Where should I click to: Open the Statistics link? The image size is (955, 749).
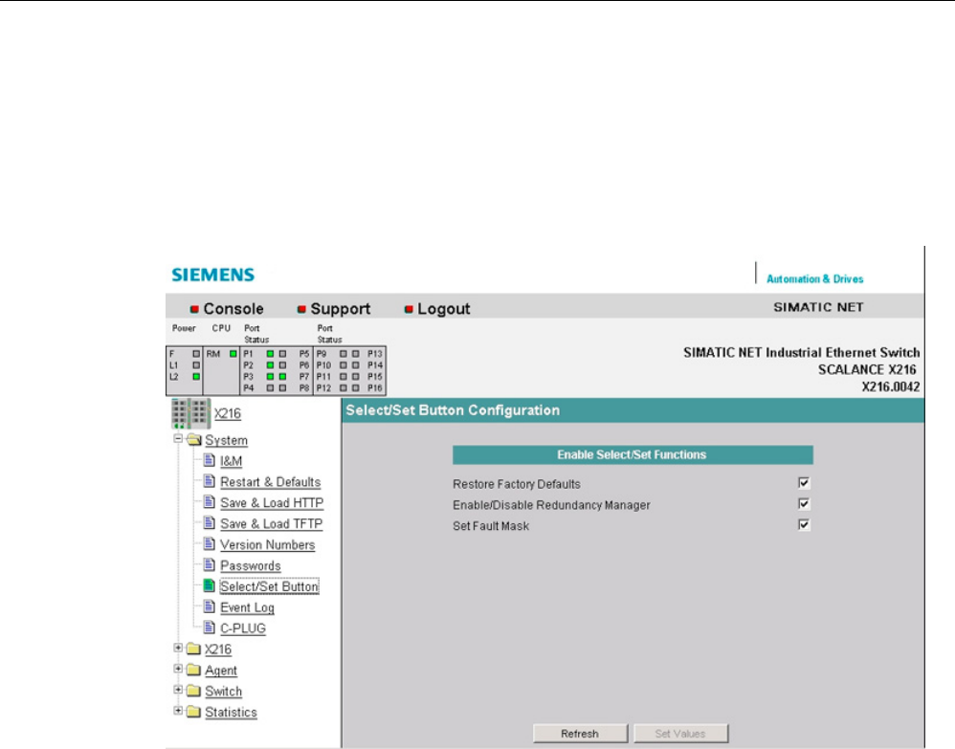tap(231, 712)
